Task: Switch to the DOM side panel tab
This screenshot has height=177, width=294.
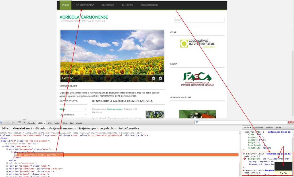Action: tap(278, 128)
